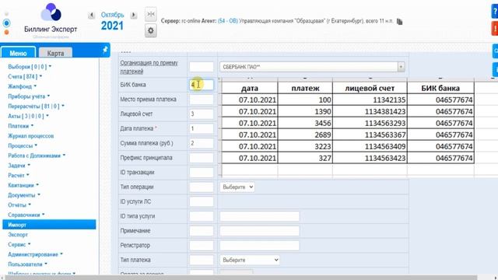Click Место приема платежа column field

pyautogui.click(x=202, y=100)
